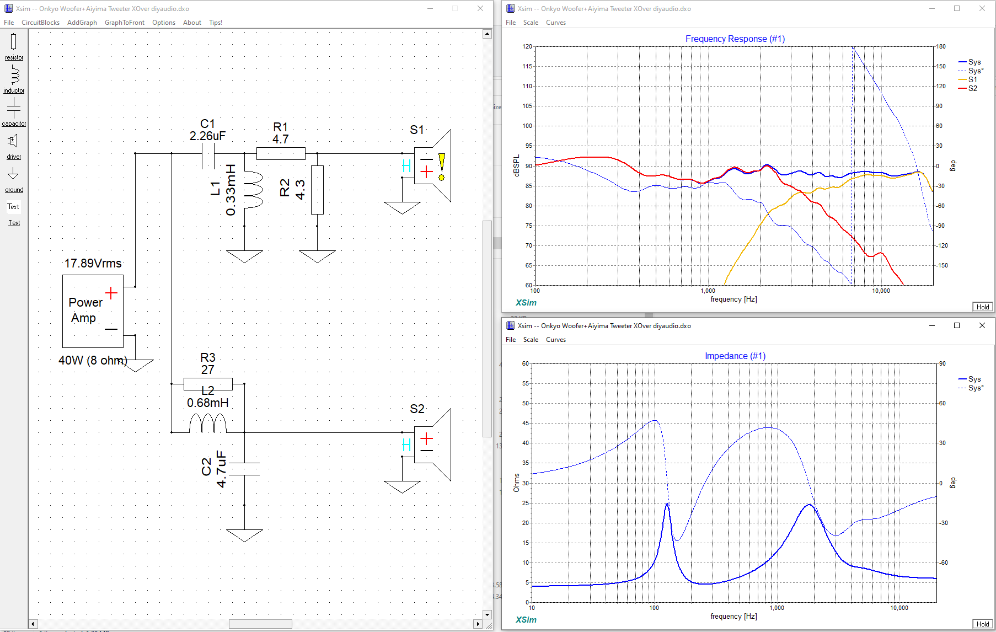
Task: Open the AddGraph menu
Action: [82, 23]
